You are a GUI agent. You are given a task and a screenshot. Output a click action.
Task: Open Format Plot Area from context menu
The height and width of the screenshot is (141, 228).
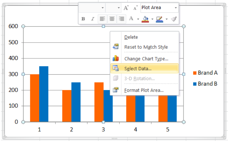[144, 90]
